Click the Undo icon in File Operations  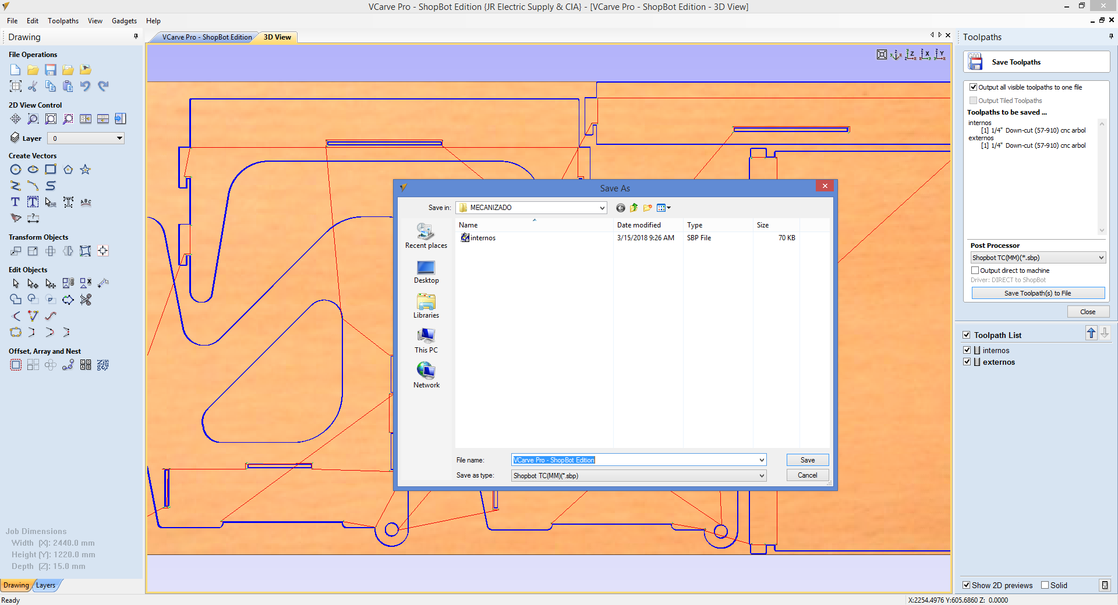click(x=86, y=86)
